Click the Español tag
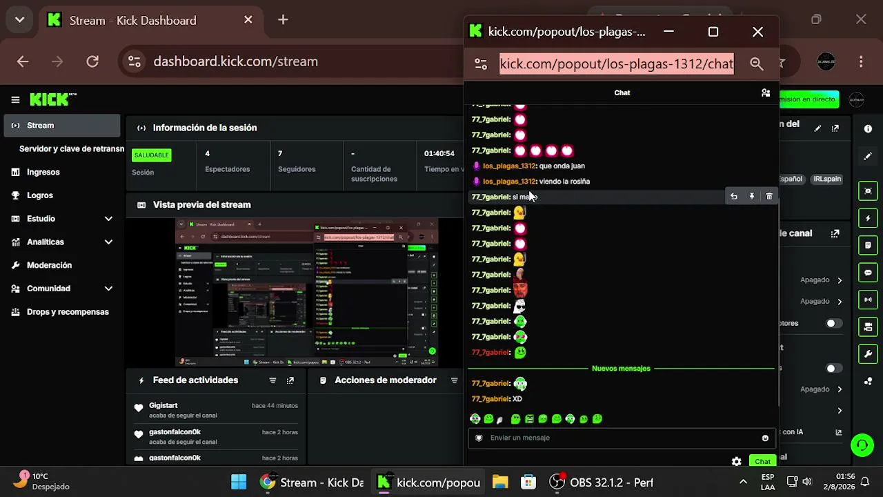 792,179
